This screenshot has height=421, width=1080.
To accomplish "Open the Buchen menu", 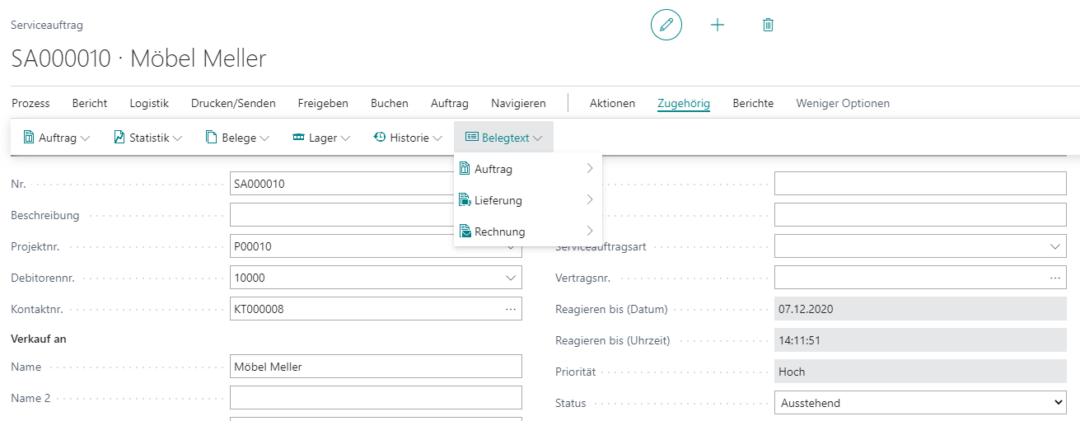I will [x=390, y=103].
